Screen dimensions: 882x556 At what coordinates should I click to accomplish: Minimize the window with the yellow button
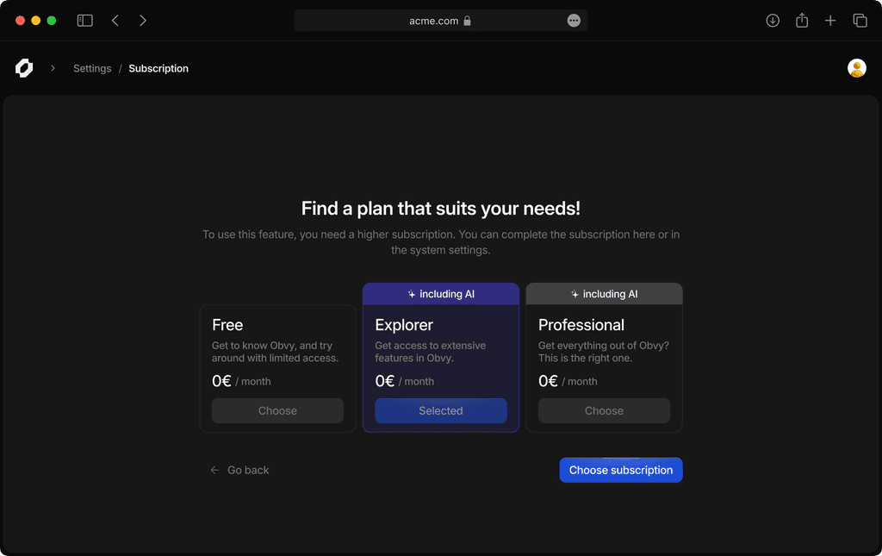(x=36, y=21)
